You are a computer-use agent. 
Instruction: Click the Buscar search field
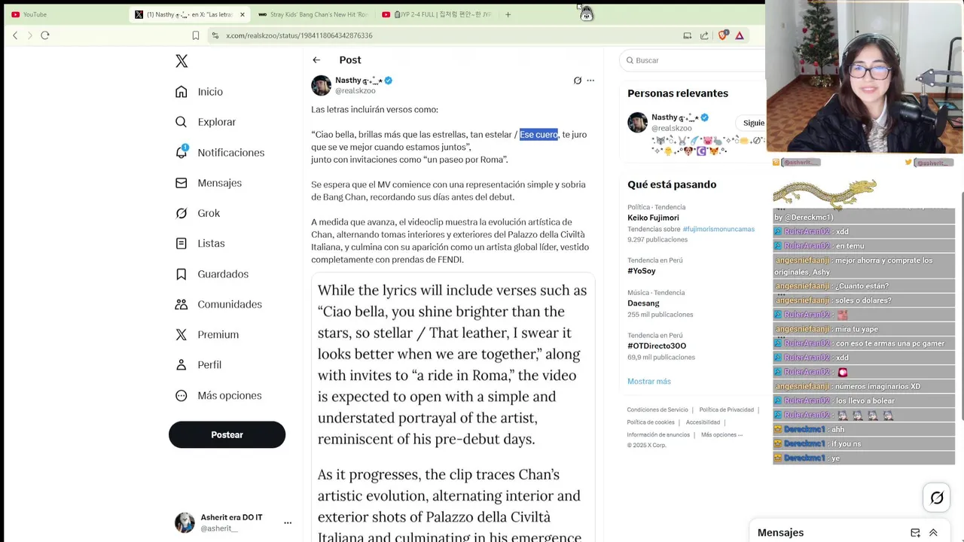[x=693, y=60]
